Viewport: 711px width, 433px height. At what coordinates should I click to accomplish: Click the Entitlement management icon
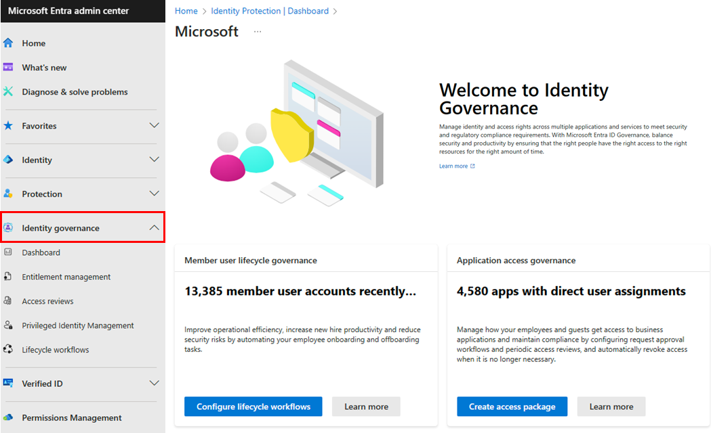tap(8, 277)
